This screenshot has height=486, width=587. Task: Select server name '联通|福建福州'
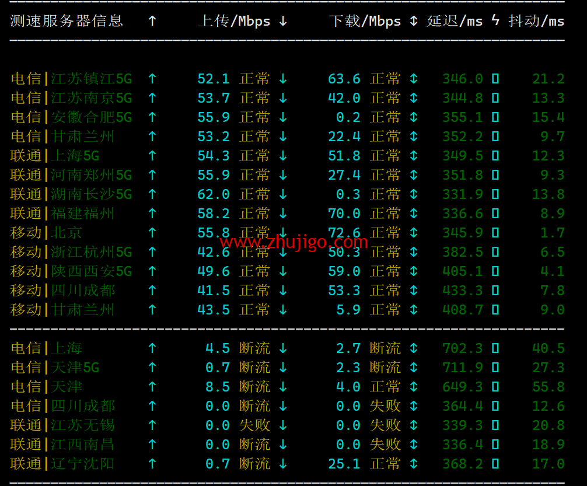tap(62, 214)
